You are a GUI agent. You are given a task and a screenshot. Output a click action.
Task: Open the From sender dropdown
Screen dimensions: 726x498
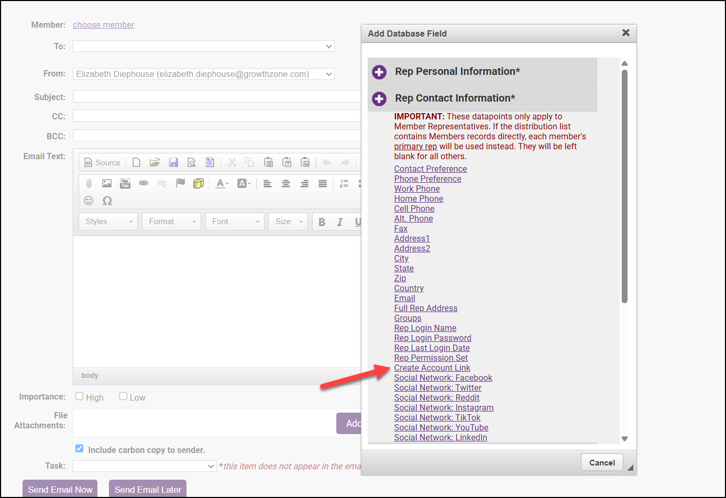(203, 74)
